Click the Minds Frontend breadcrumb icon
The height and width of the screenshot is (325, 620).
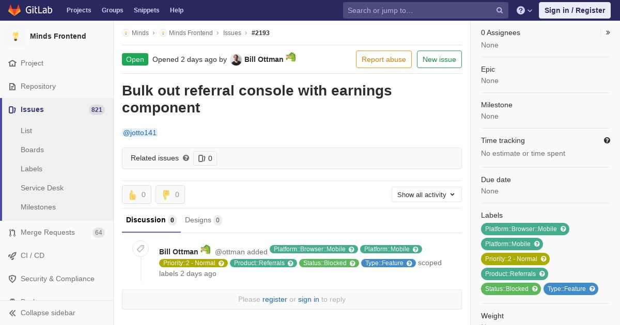click(163, 33)
